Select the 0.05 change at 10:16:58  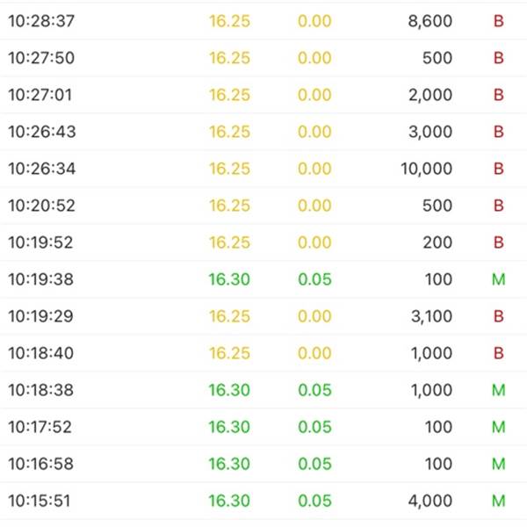[x=315, y=464]
